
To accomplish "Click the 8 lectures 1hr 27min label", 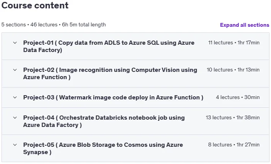I will click(234, 145).
